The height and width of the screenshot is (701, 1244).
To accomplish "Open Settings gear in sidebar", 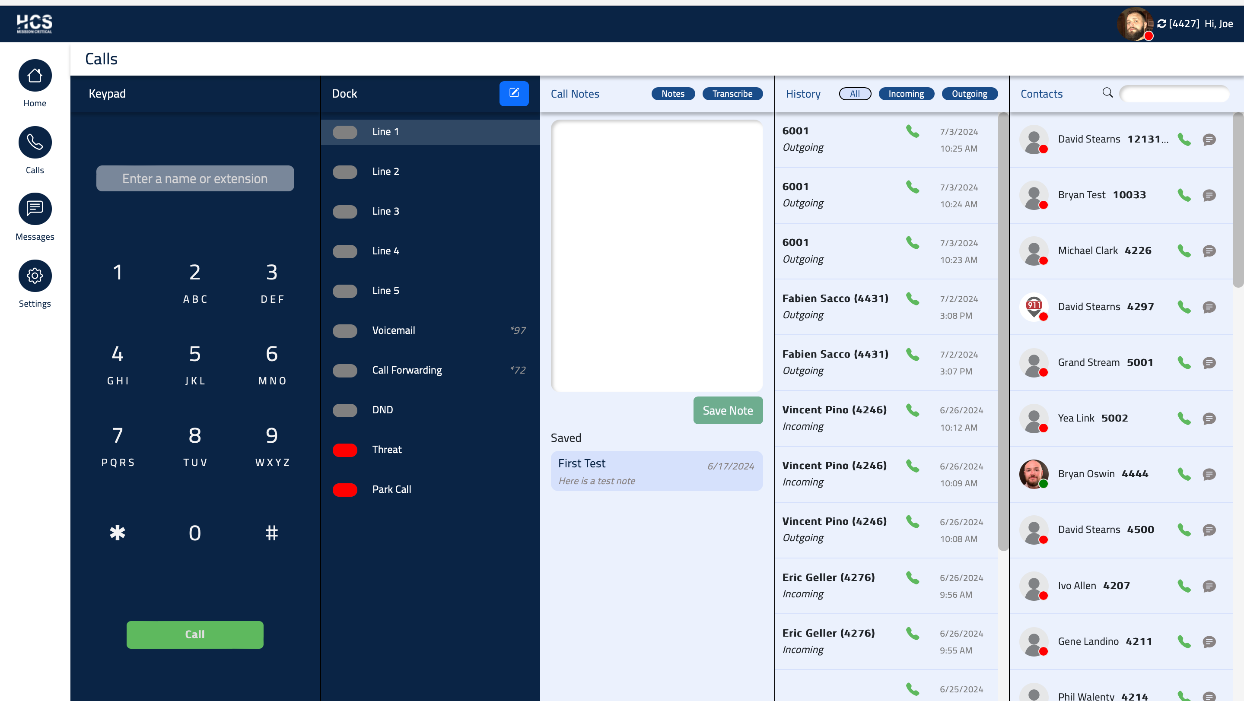I will tap(35, 276).
